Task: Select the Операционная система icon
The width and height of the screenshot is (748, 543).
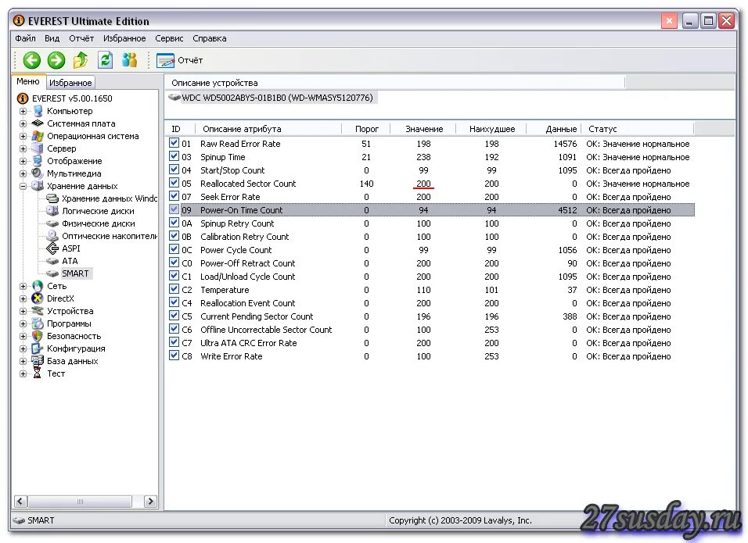Action: pos(38,136)
